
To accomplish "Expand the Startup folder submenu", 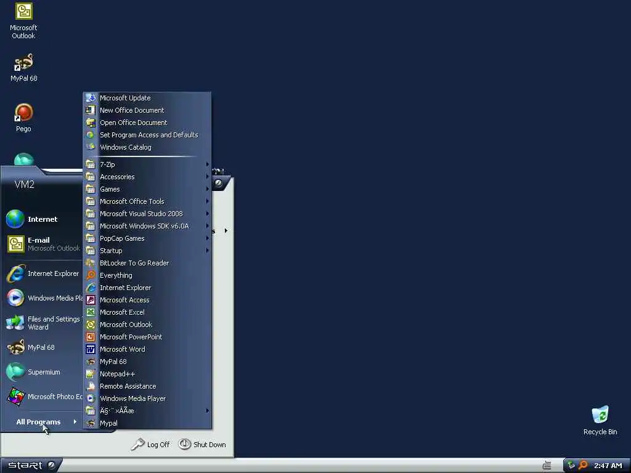I will pyautogui.click(x=207, y=251).
